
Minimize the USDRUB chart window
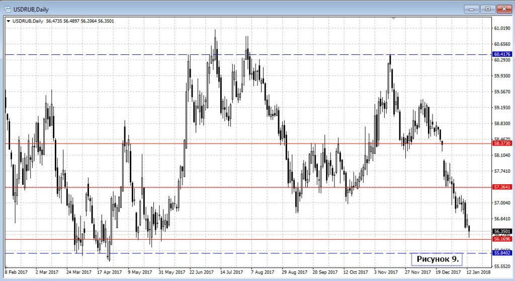click(471, 9)
